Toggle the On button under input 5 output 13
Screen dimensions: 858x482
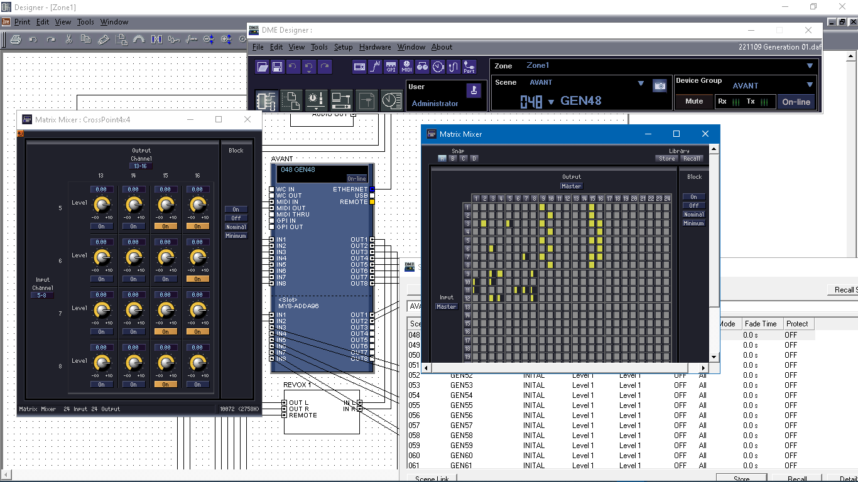[x=102, y=227]
